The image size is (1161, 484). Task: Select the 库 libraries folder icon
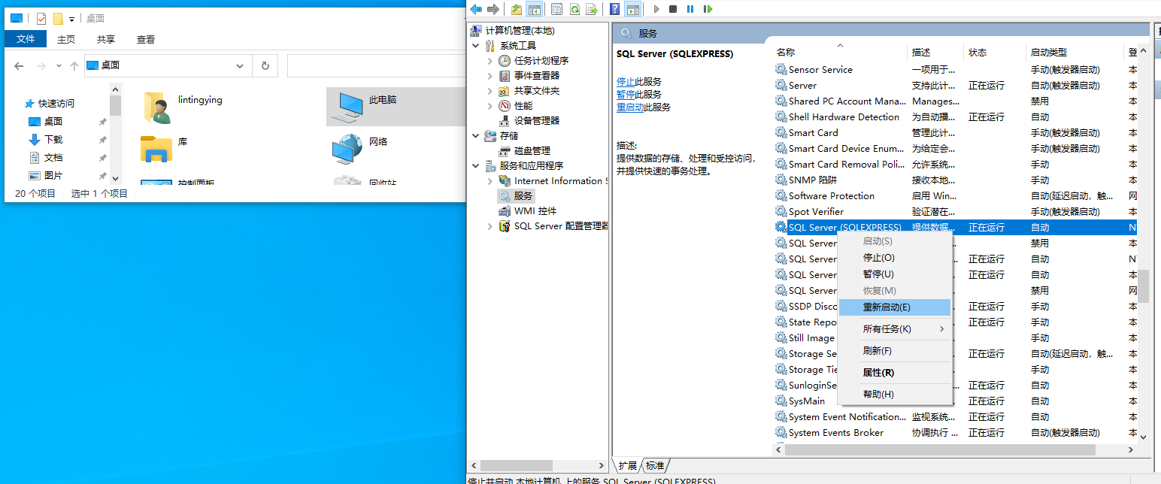pos(156,149)
